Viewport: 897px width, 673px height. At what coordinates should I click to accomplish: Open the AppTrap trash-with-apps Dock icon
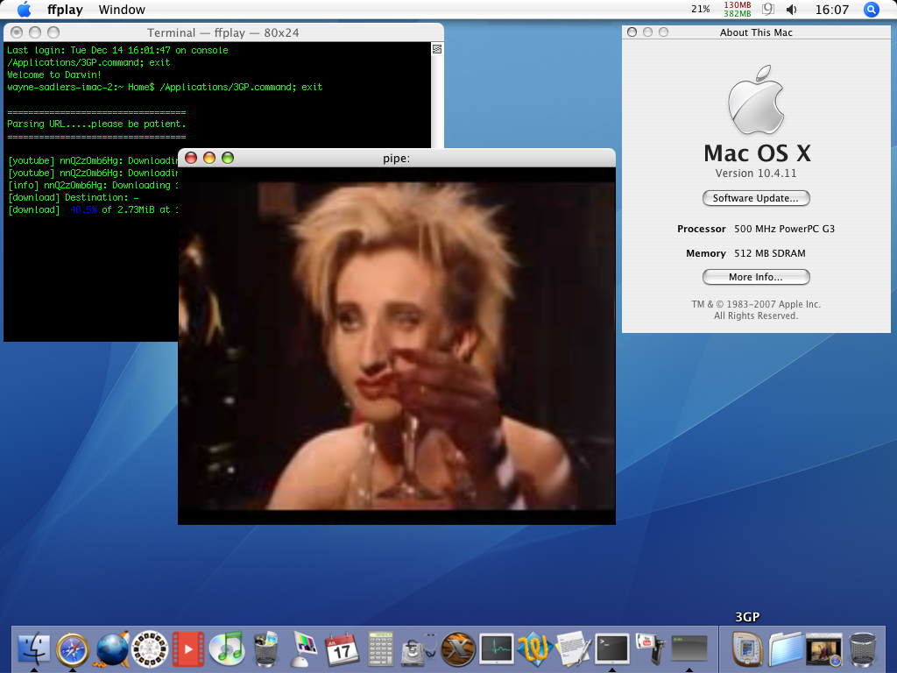265,649
